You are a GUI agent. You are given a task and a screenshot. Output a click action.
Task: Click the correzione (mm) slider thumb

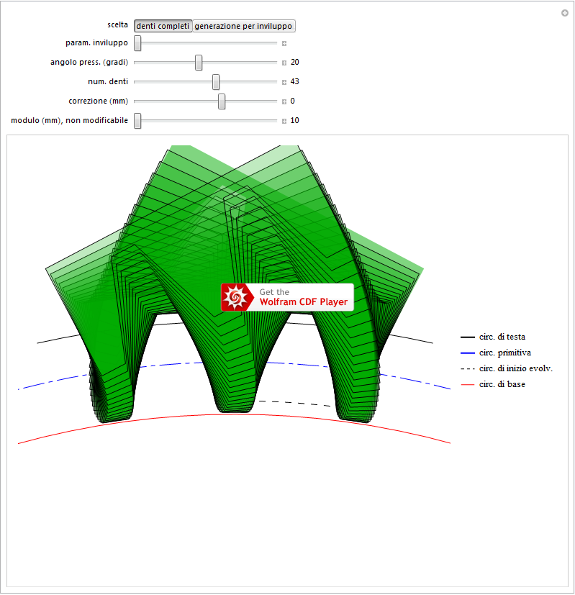[222, 101]
